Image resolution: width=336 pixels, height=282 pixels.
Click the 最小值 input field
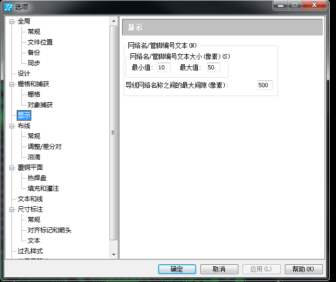pos(164,67)
